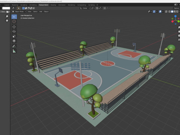Image resolution: width=180 pixels, height=135 pixels.
Task: Select the Measure ruler tool
Action: 14,51
